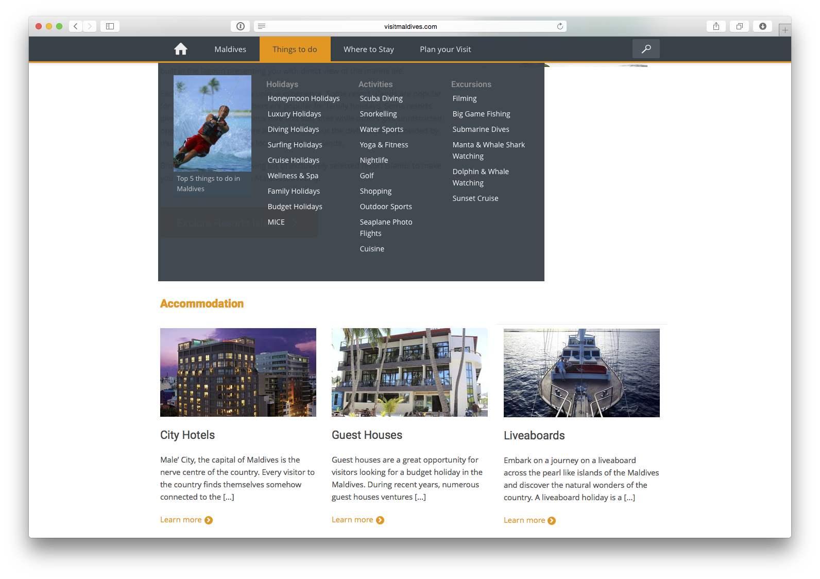Open Wellness & Spa link
Image resolution: width=820 pixels, height=579 pixels.
293,176
